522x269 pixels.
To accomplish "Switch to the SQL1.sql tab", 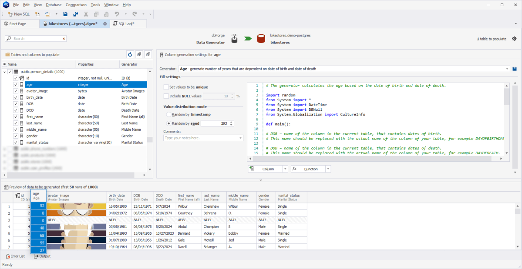I will [128, 24].
